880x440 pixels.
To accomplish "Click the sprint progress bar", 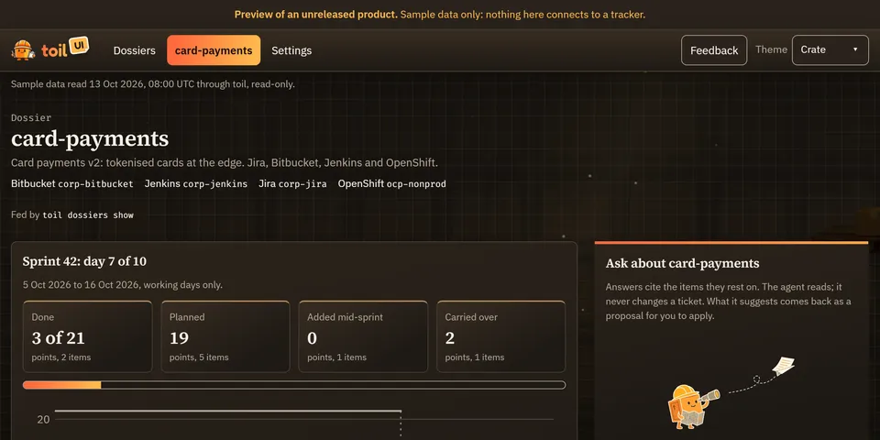I will click(x=294, y=385).
